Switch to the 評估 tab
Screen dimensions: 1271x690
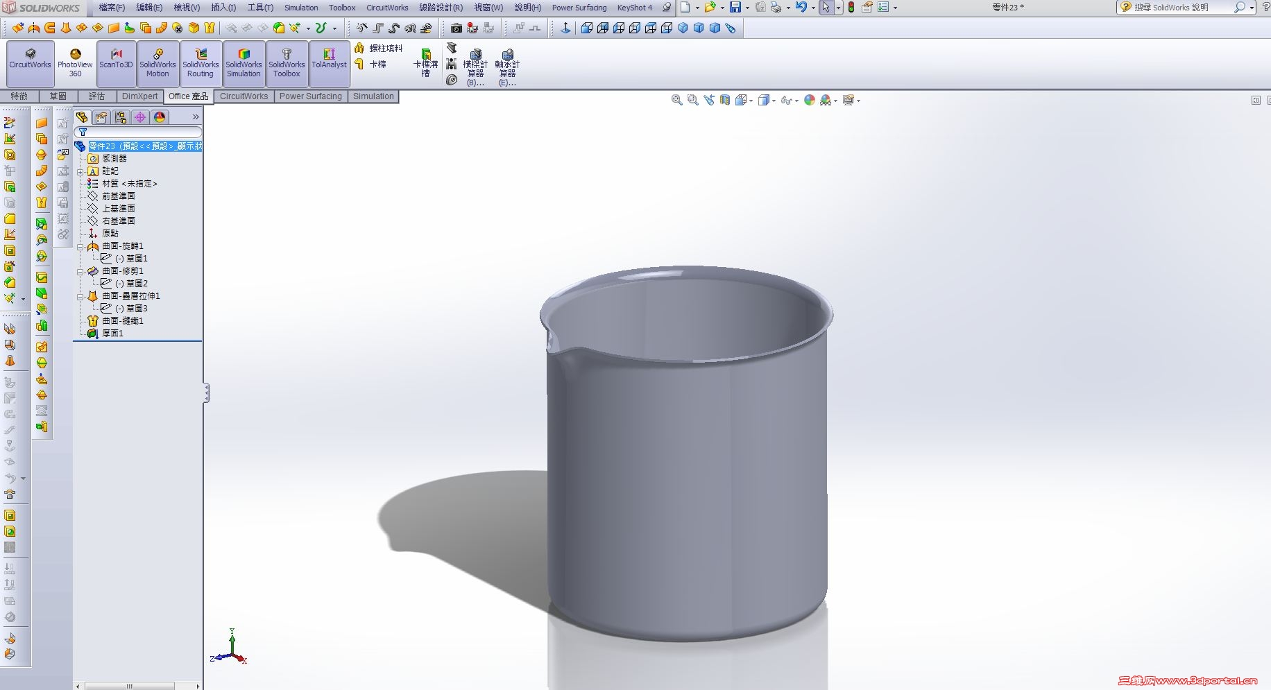[96, 96]
